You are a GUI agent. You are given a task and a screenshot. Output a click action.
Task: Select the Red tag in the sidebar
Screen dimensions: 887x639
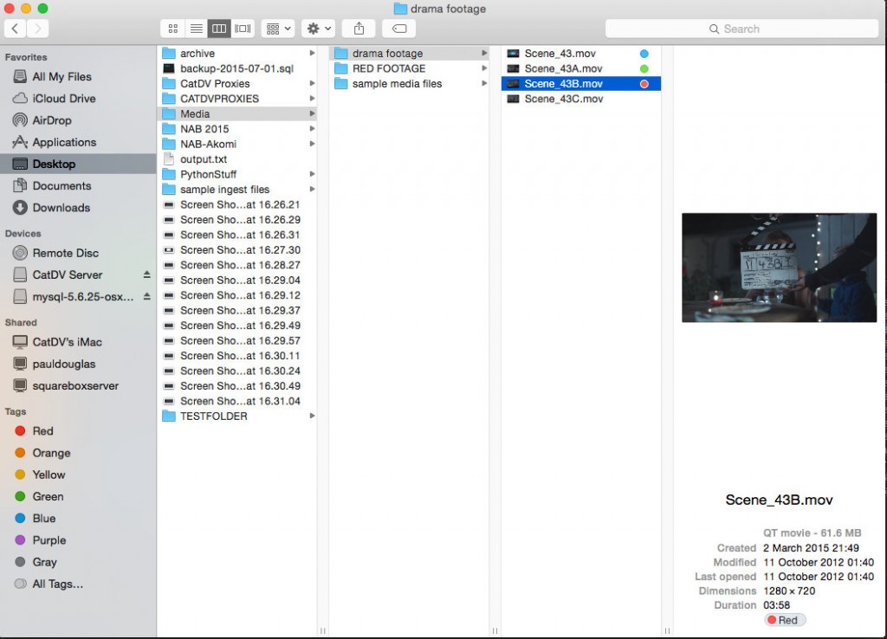pyautogui.click(x=38, y=431)
